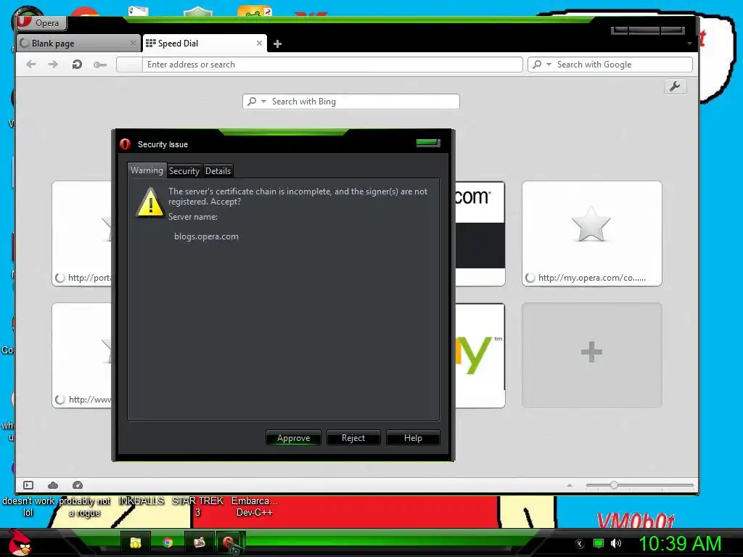The image size is (743, 557).
Task: Open the Angry Birds start button
Action: 20,542
